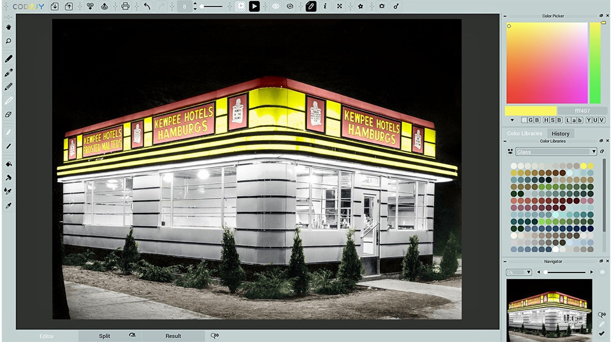The width and height of the screenshot is (612, 342).
Task: Select the Eyedropper color picker tool
Action: click(x=8, y=206)
